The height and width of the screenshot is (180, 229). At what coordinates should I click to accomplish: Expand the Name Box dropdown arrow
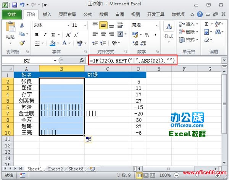pos(55,61)
